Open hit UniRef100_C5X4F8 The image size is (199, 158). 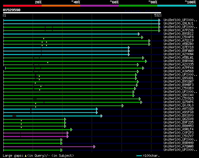click(x=178, y=37)
